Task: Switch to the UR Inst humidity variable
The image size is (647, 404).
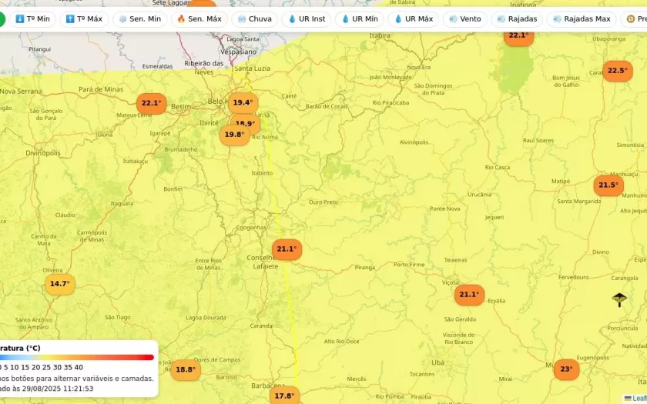Action: click(x=307, y=18)
